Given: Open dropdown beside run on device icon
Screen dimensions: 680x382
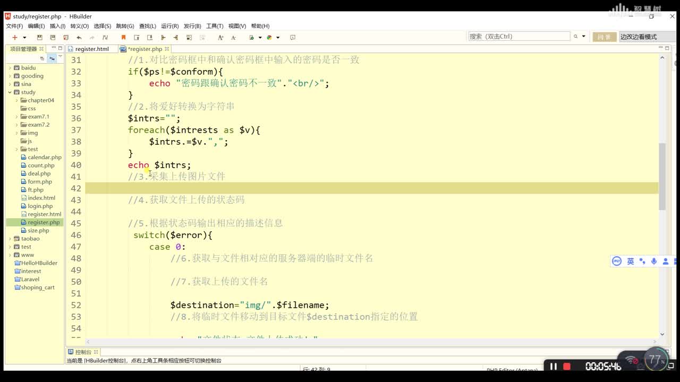Looking at the screenshot, I should pyautogui.click(x=260, y=37).
